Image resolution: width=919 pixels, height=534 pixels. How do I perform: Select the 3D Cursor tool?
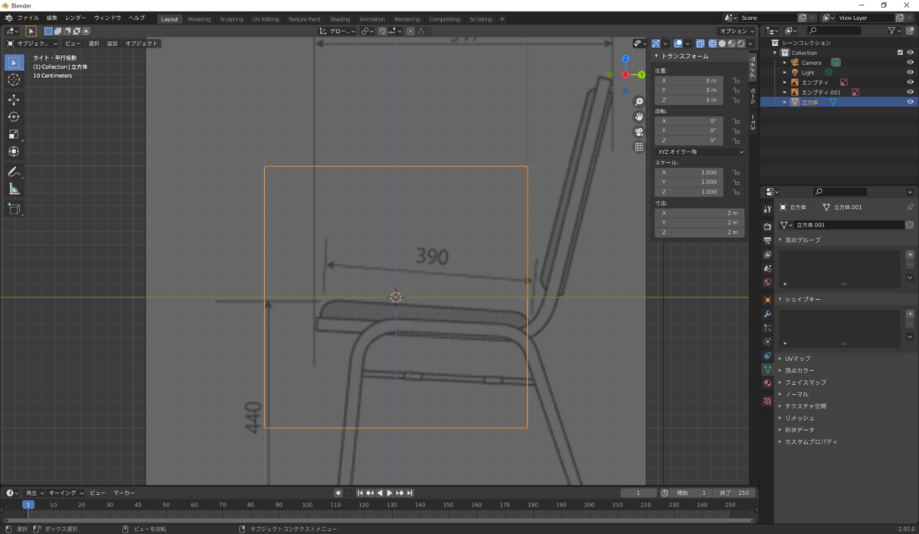coord(14,80)
